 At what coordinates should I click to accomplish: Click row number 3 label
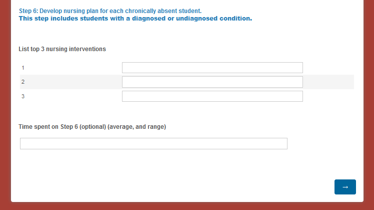(23, 96)
